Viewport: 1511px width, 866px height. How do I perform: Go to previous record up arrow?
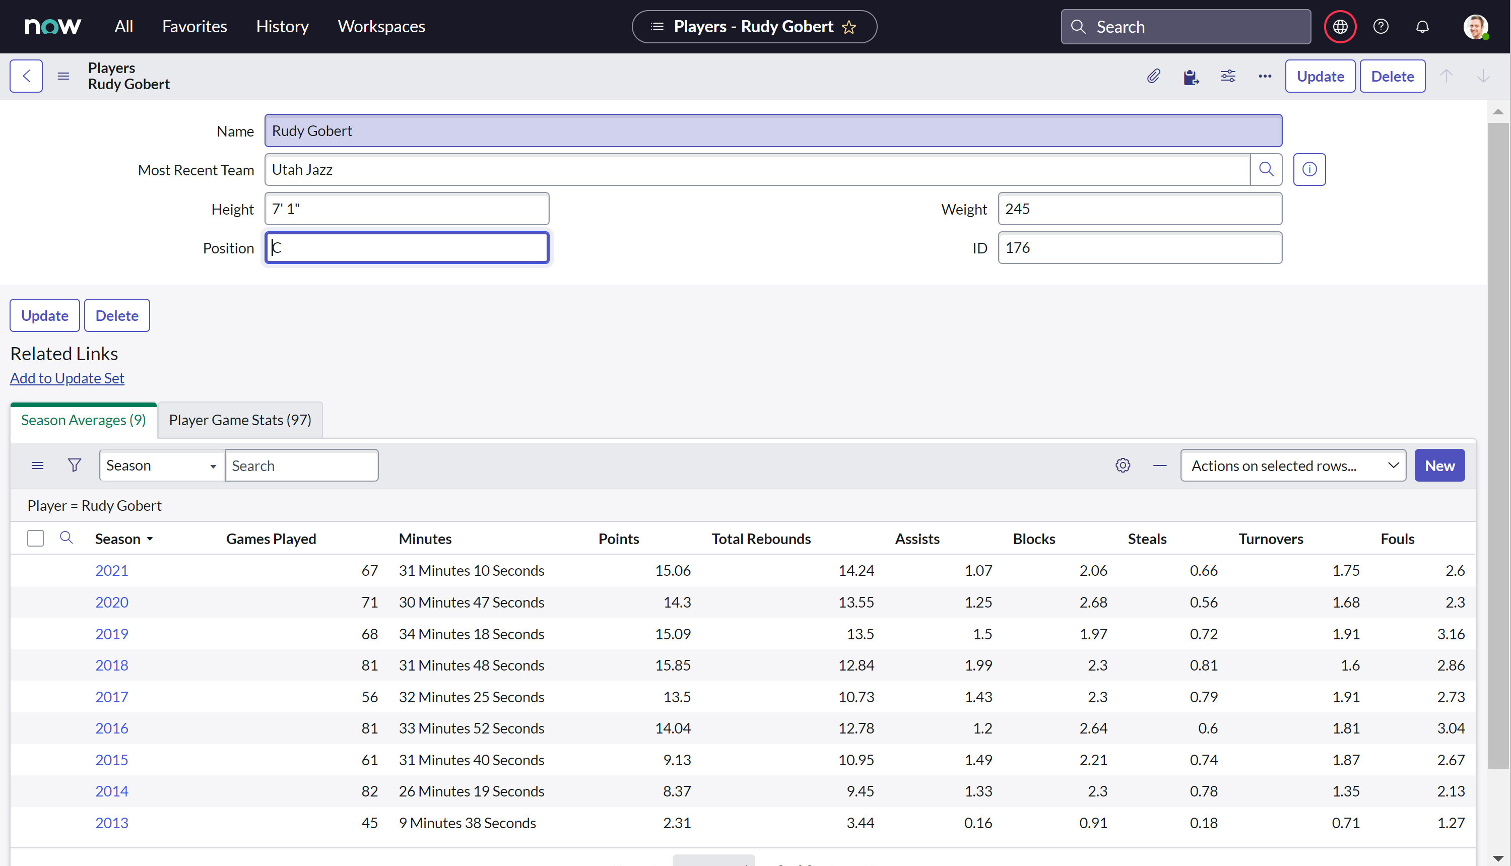click(x=1446, y=76)
